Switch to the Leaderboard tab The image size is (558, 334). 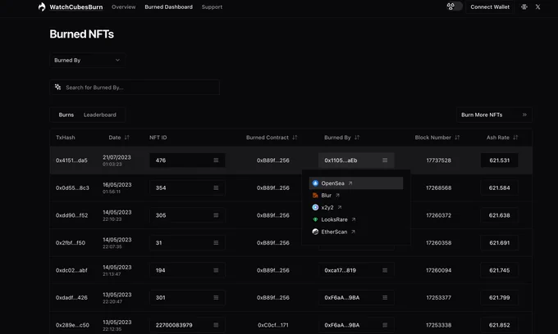[x=99, y=115]
